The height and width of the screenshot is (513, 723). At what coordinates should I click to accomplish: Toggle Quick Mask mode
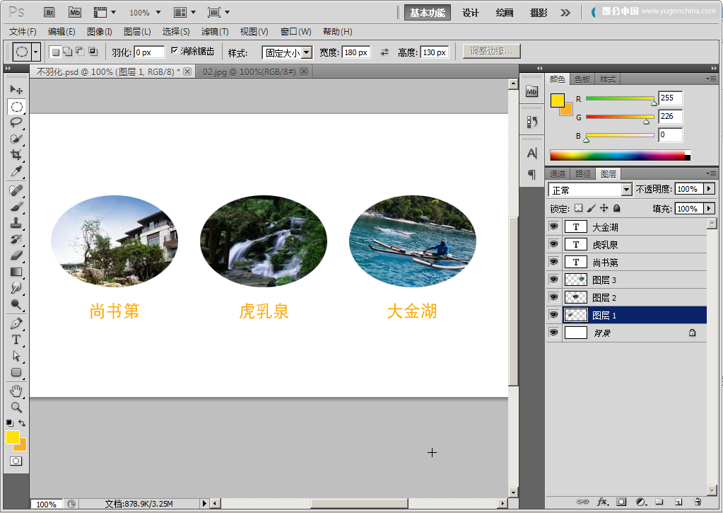16,461
